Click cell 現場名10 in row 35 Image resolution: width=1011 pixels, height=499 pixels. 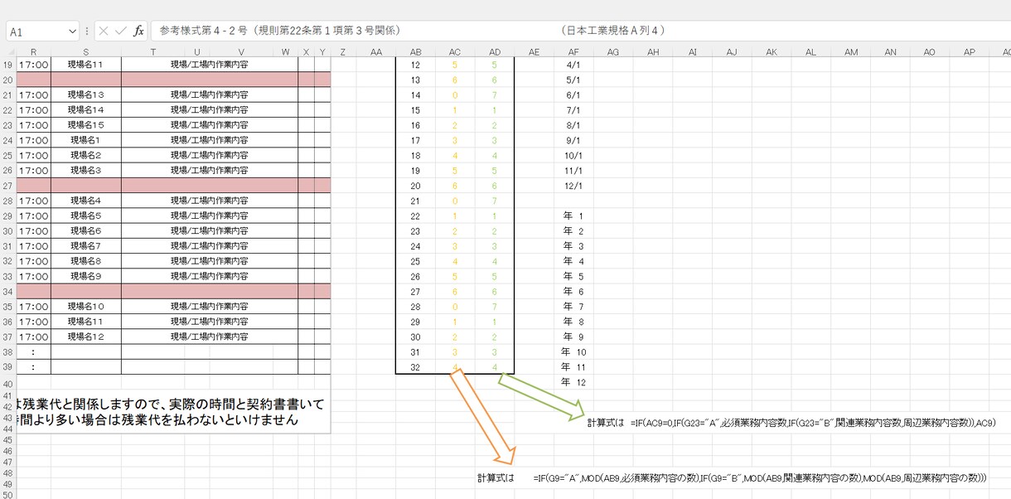86,307
